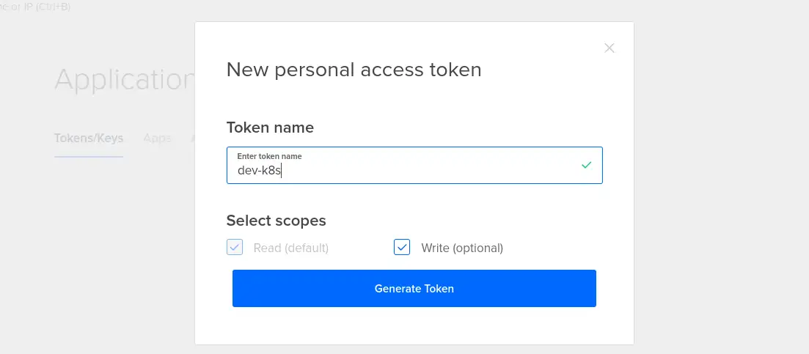This screenshot has height=354, width=809.
Task: Click blank dialog area below Generate Token
Action: (x=414, y=325)
